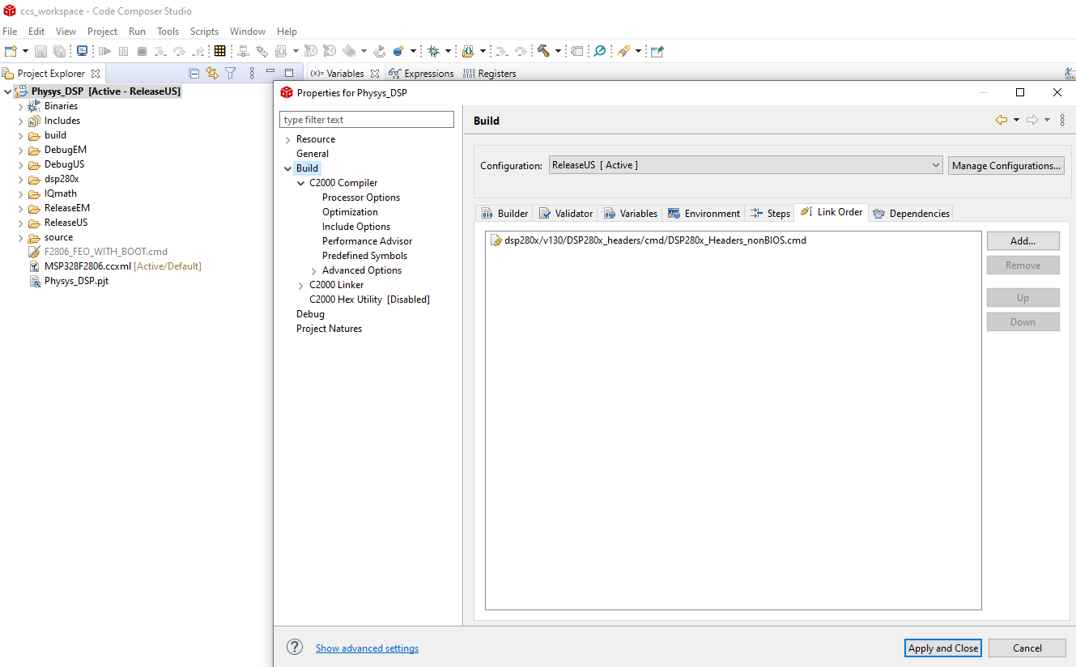Maximize the Project Explorer panel

[289, 73]
